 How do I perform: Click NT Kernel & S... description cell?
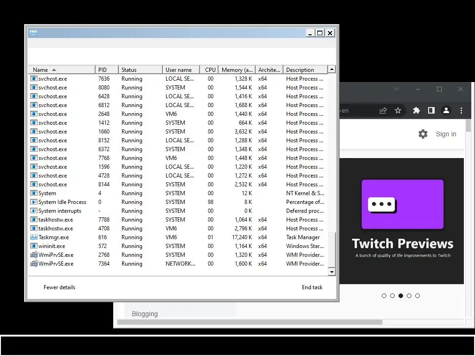305,193
